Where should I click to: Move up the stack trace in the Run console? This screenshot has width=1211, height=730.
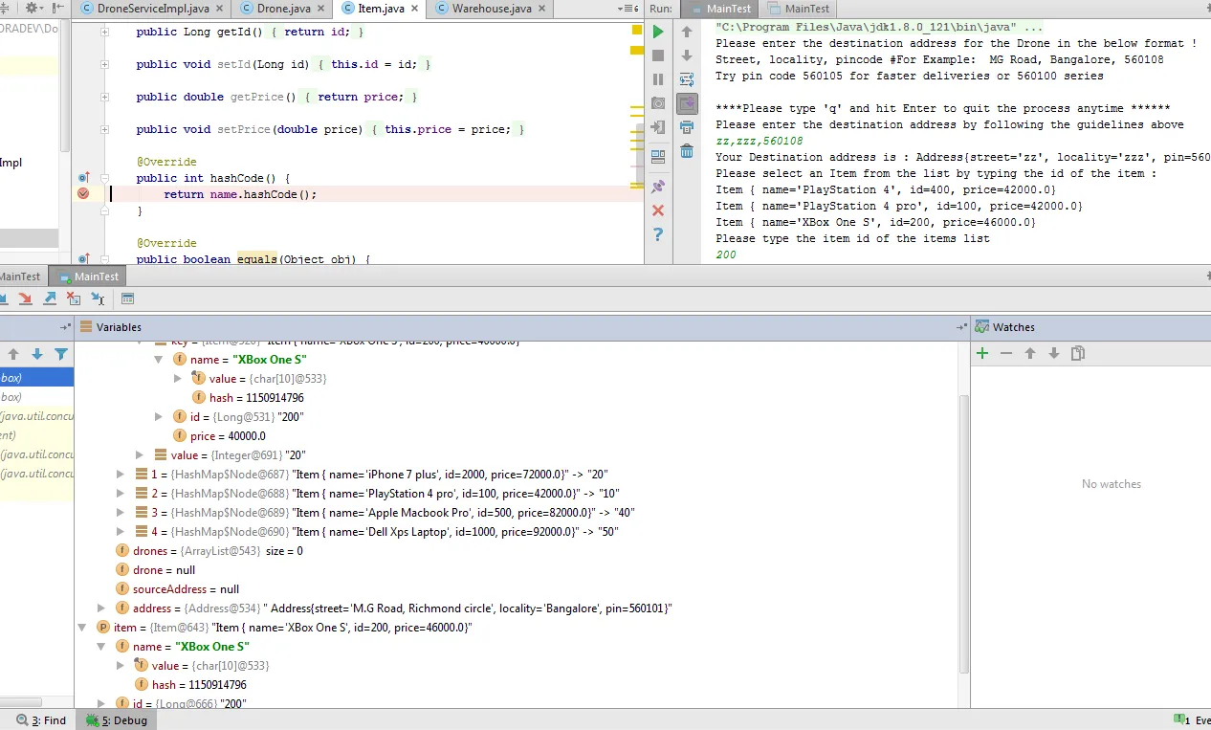[687, 32]
